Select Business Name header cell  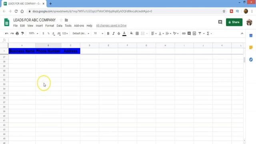22,51
